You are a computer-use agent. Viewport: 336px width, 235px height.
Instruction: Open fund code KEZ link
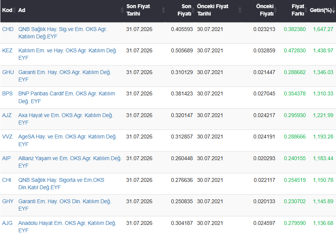coord(7,50)
